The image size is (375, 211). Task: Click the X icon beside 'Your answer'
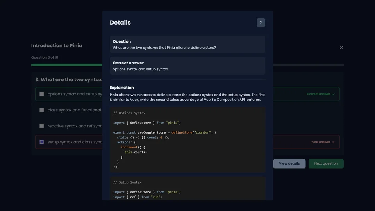[333, 142]
